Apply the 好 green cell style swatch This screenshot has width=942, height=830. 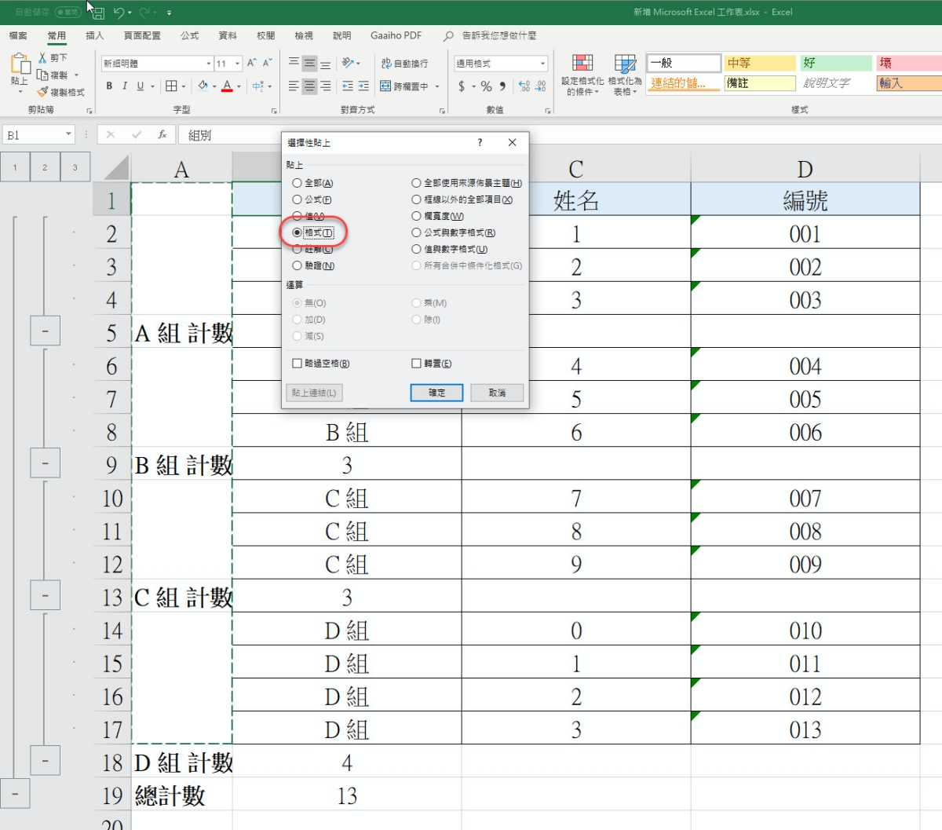(x=835, y=63)
